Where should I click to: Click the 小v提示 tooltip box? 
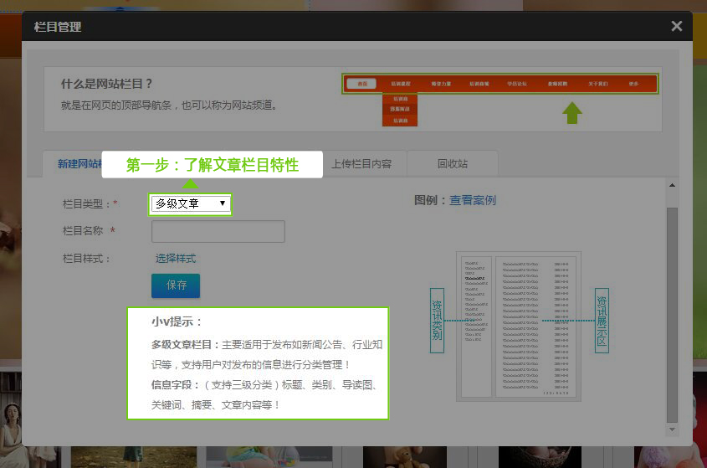coord(258,363)
